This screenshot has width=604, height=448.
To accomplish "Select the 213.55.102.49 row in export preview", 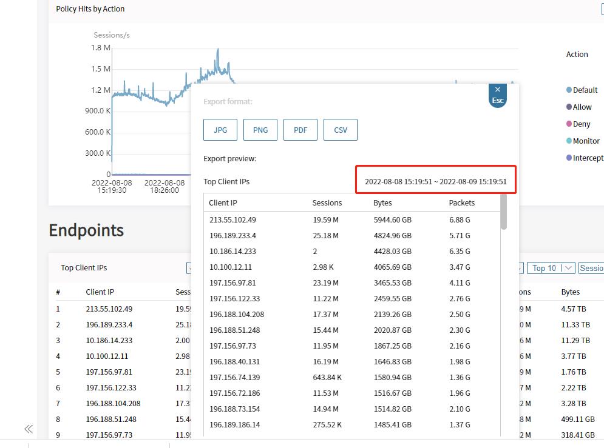I will pyautogui.click(x=233, y=220).
